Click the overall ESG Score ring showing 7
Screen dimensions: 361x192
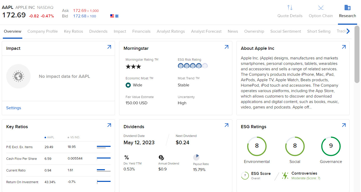tap(245, 176)
